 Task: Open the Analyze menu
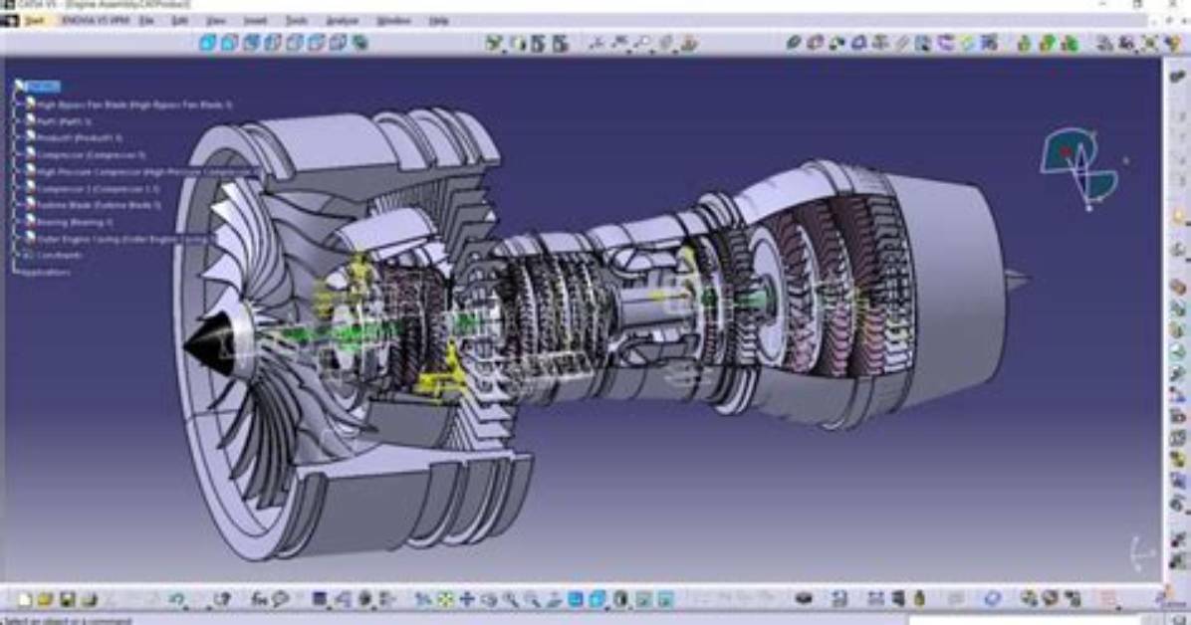pos(343,21)
